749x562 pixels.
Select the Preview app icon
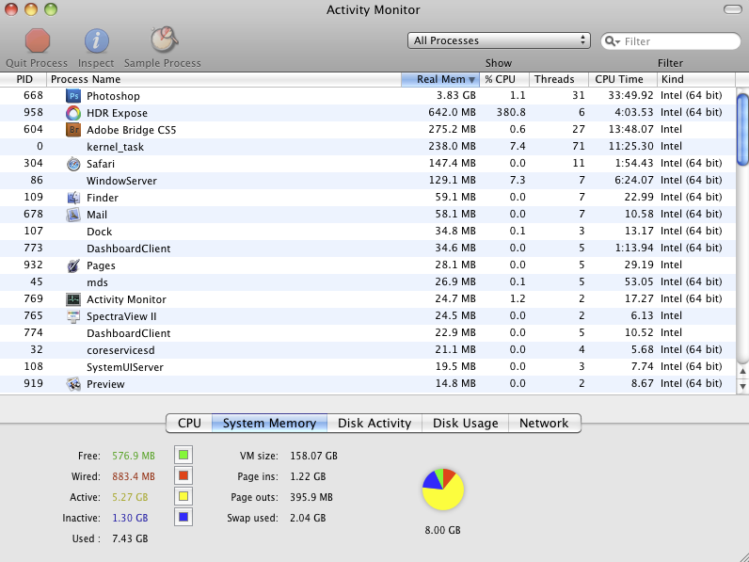point(73,384)
